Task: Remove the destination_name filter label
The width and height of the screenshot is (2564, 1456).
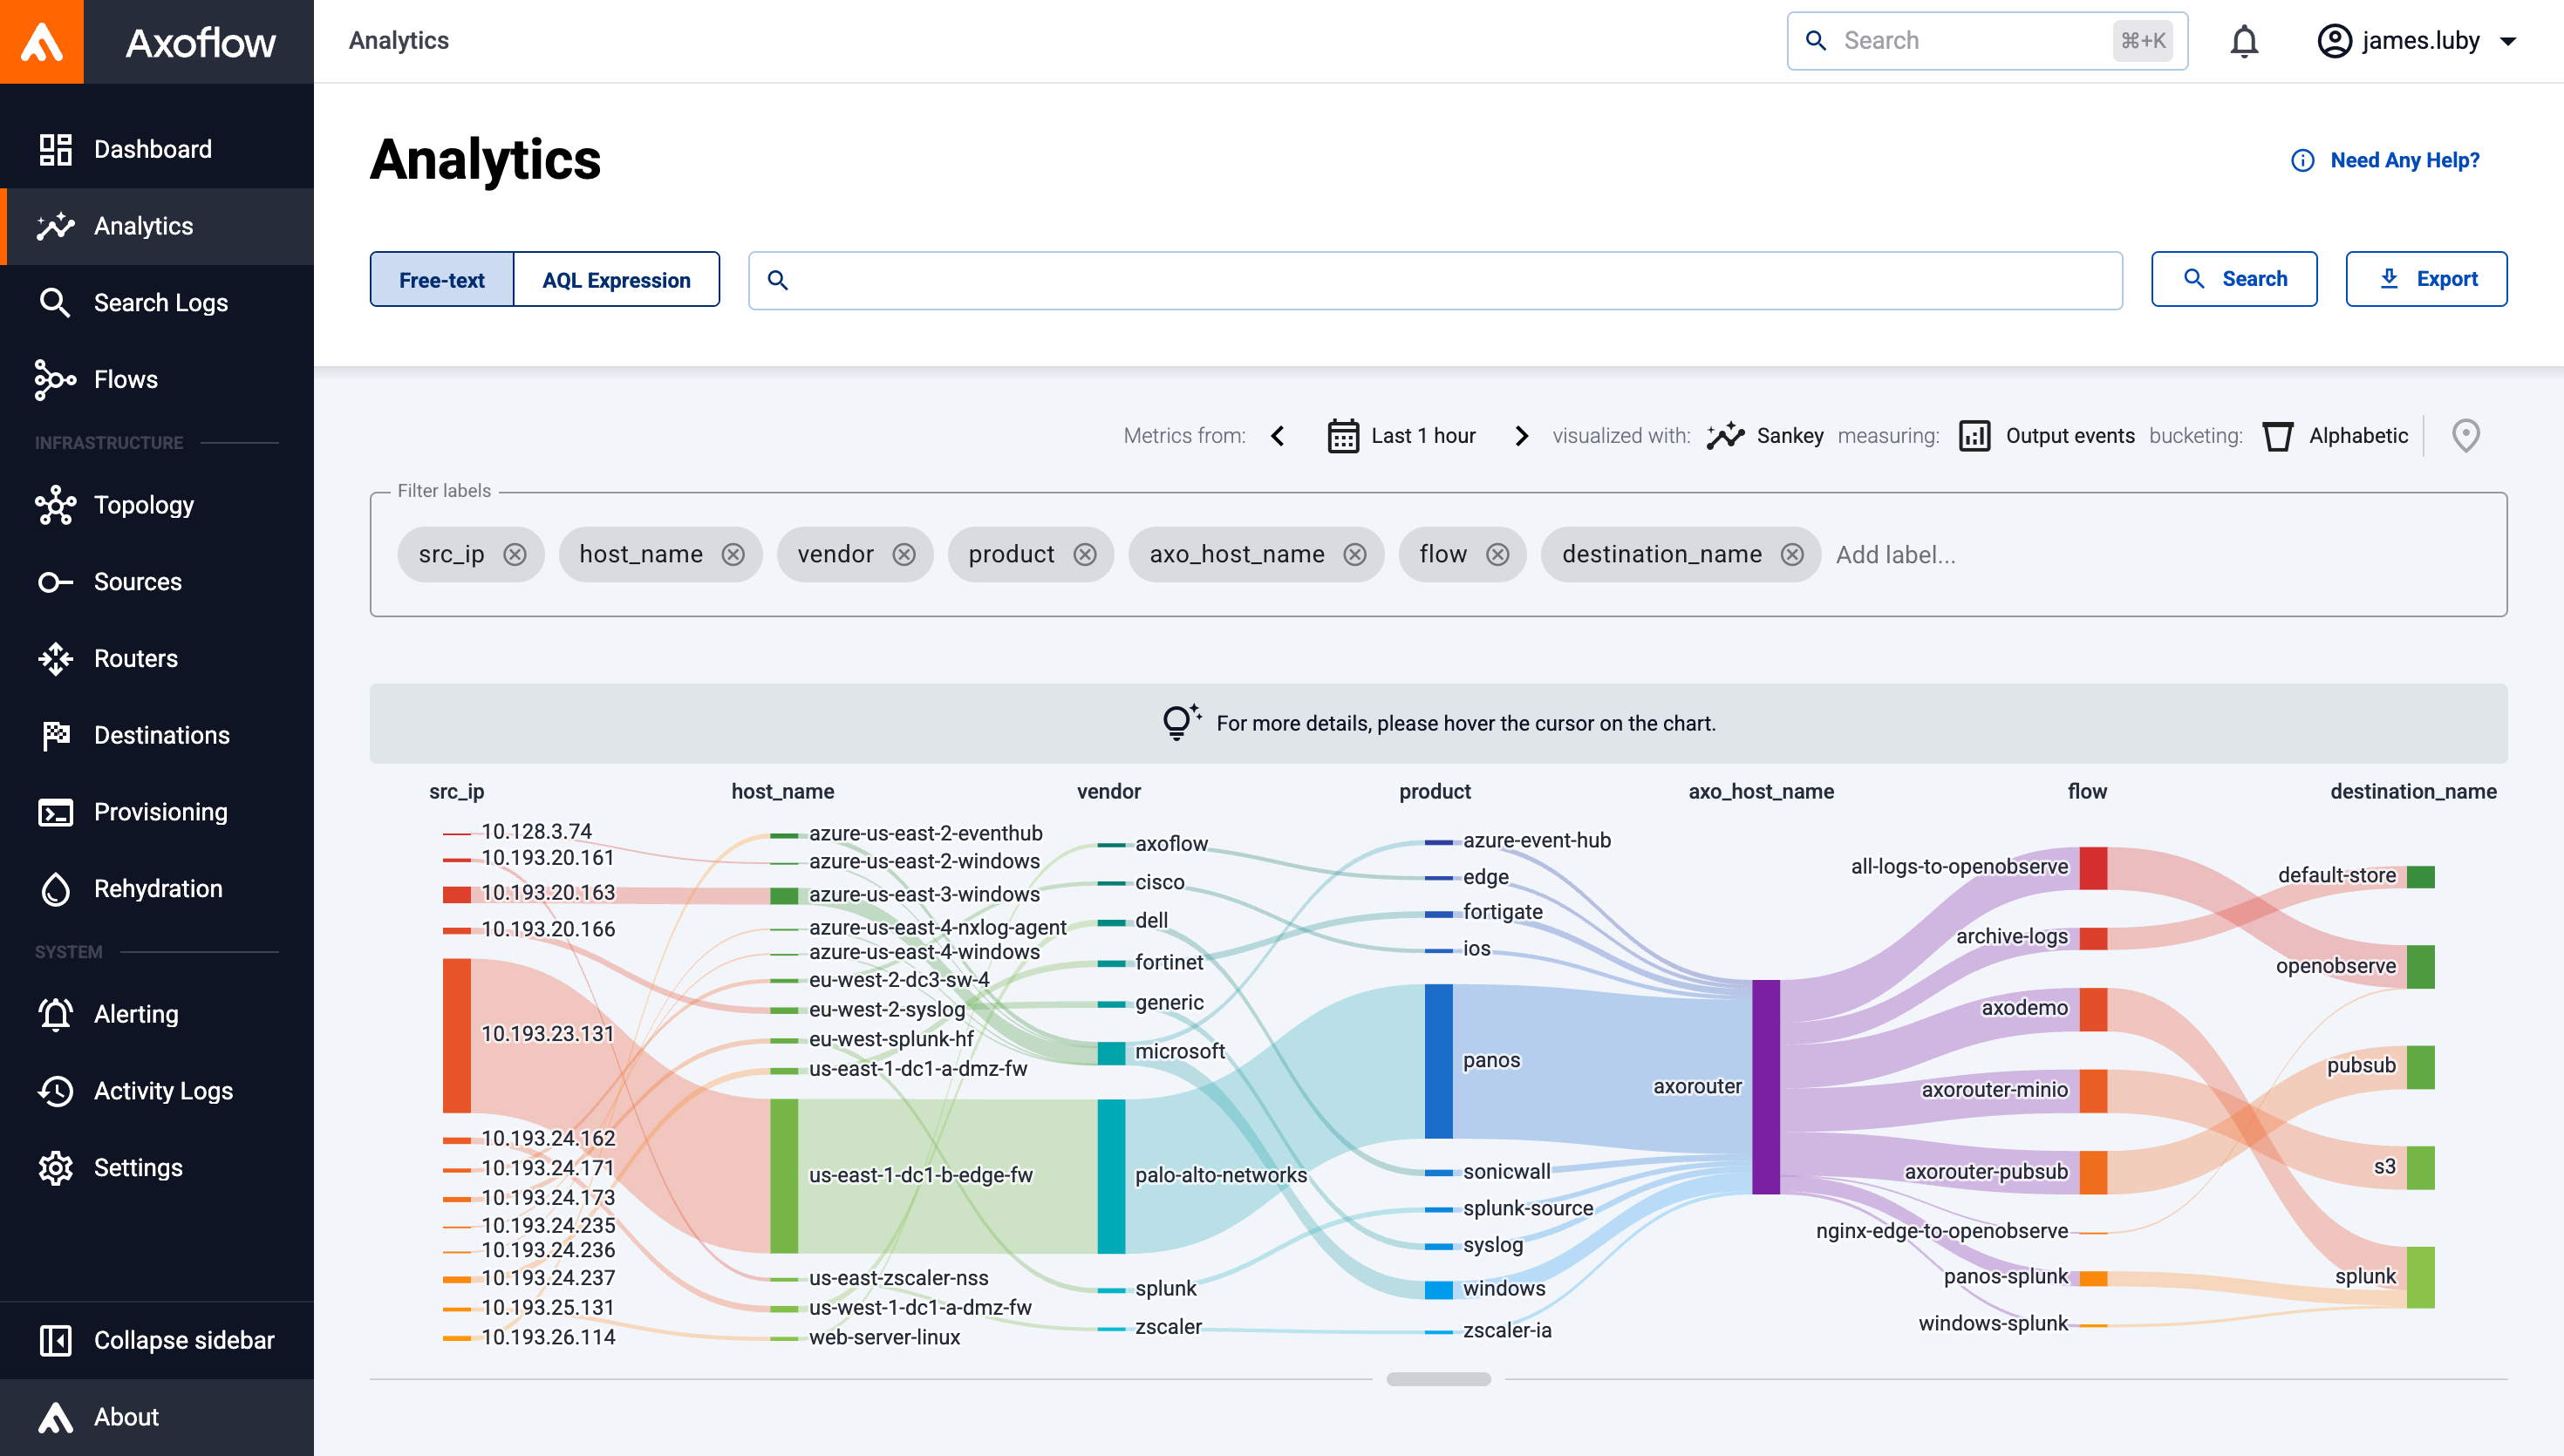Action: click(1792, 554)
